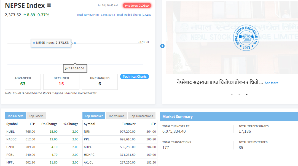Click the green up-arrow next to 8.89

25,15
